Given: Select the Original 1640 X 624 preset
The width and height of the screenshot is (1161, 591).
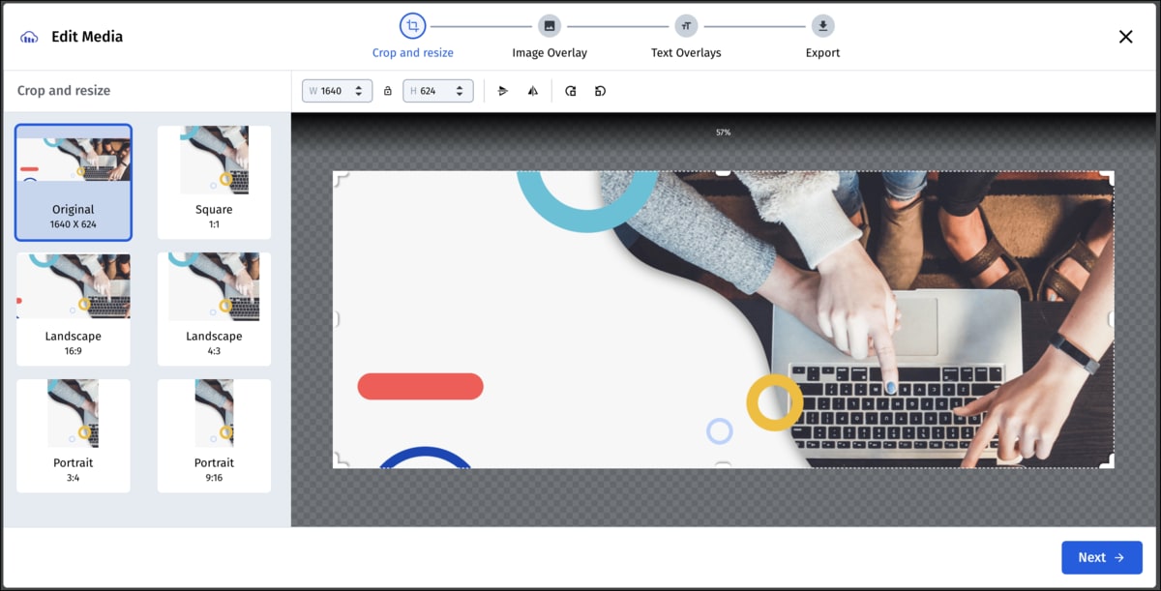Looking at the screenshot, I should pos(74,182).
